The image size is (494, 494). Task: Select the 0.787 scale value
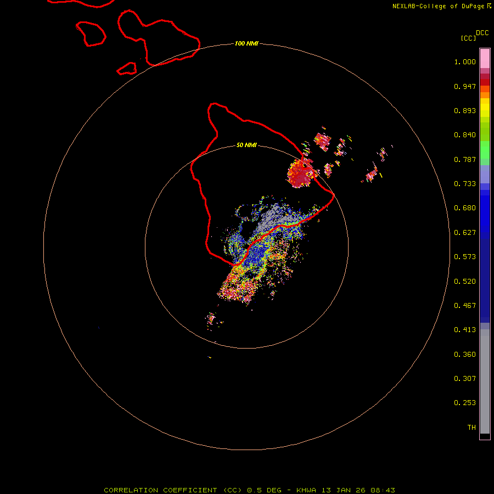(465, 159)
